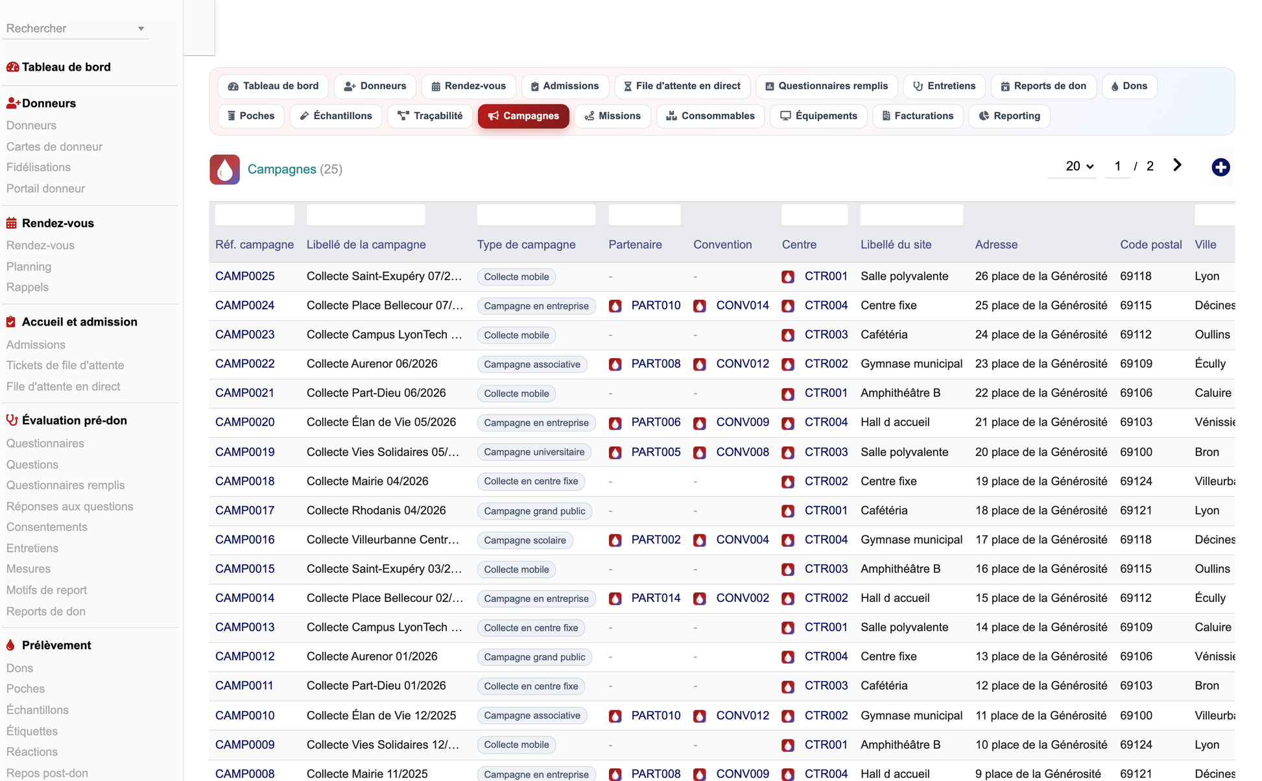
Task: Click centre icon in CAMP0025 row
Action: [788, 277]
